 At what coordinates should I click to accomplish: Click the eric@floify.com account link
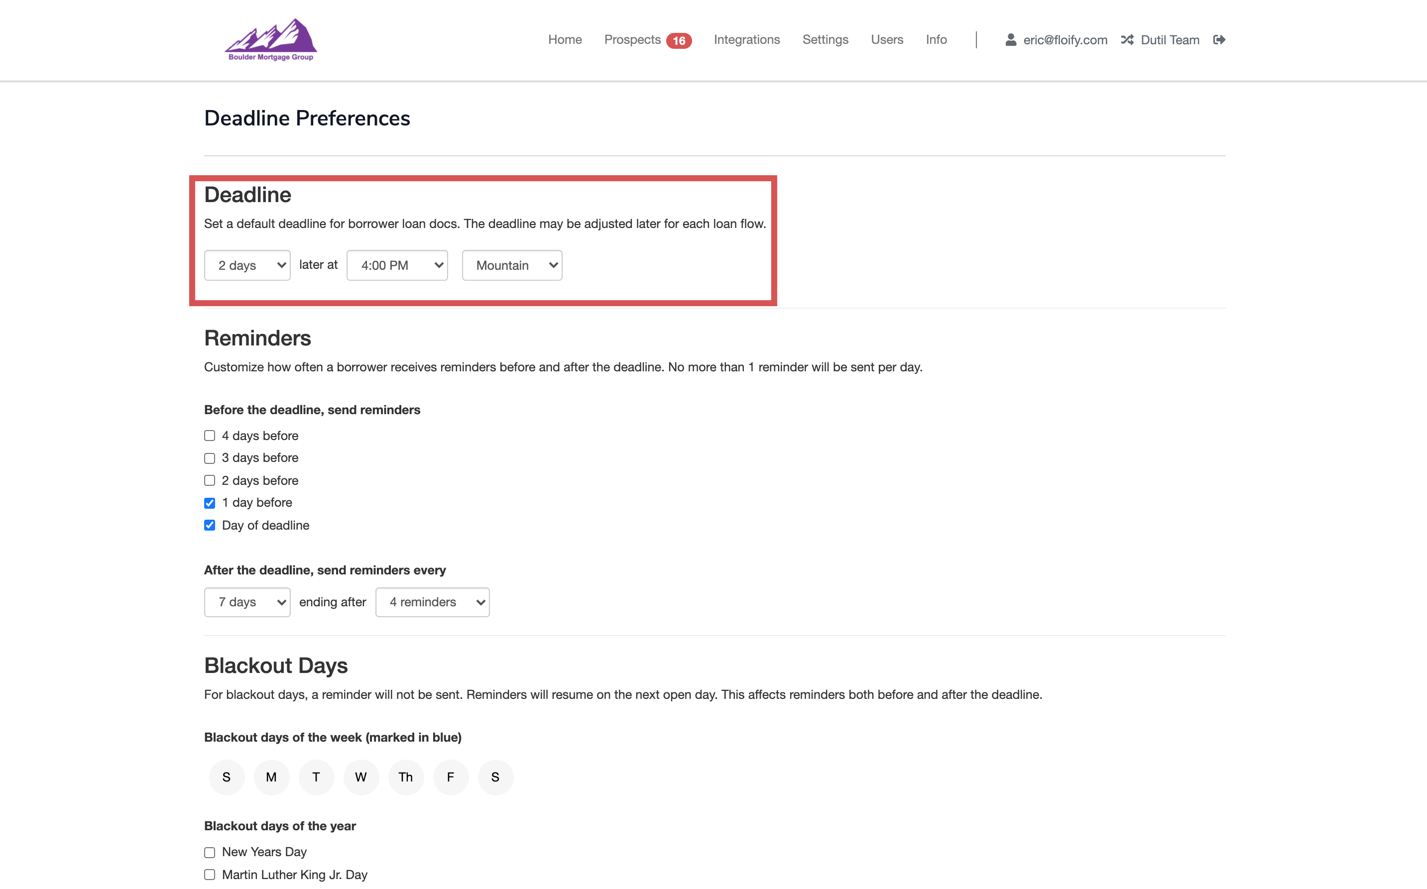1066,40
